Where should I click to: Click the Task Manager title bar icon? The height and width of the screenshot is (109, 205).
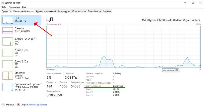click(x=3, y=3)
